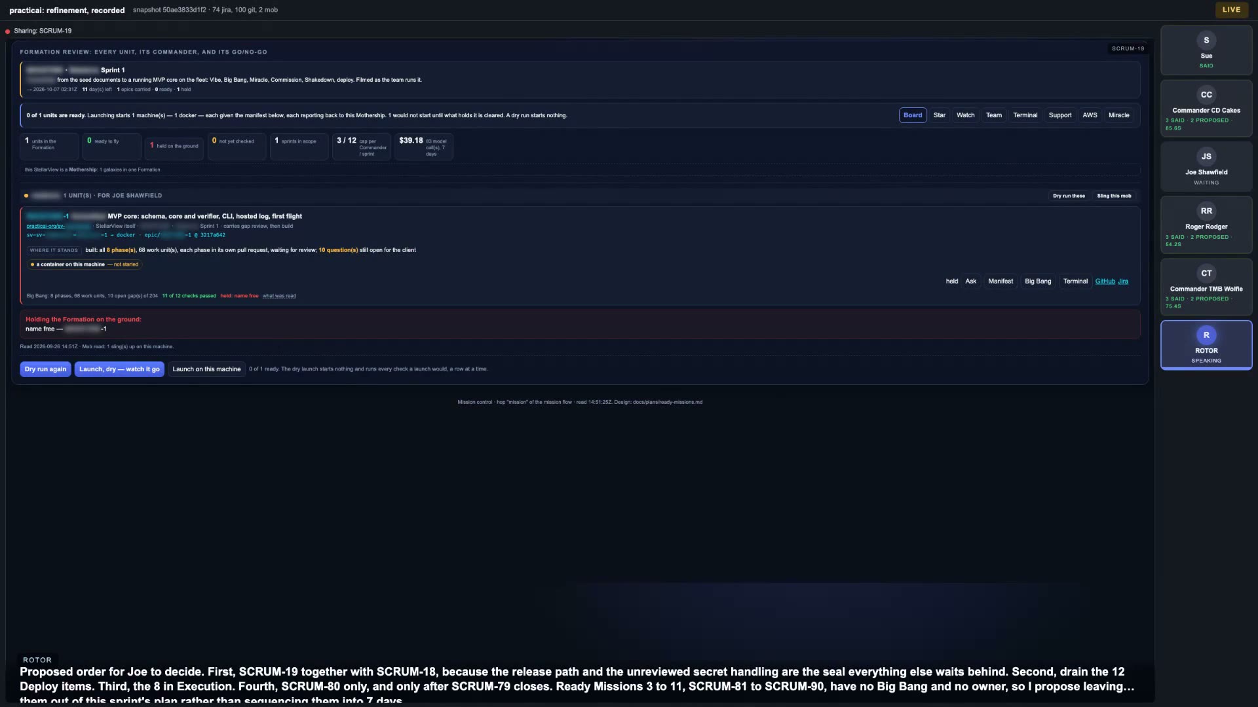
Task: Click Launch, dry — watch it go
Action: 119,369
